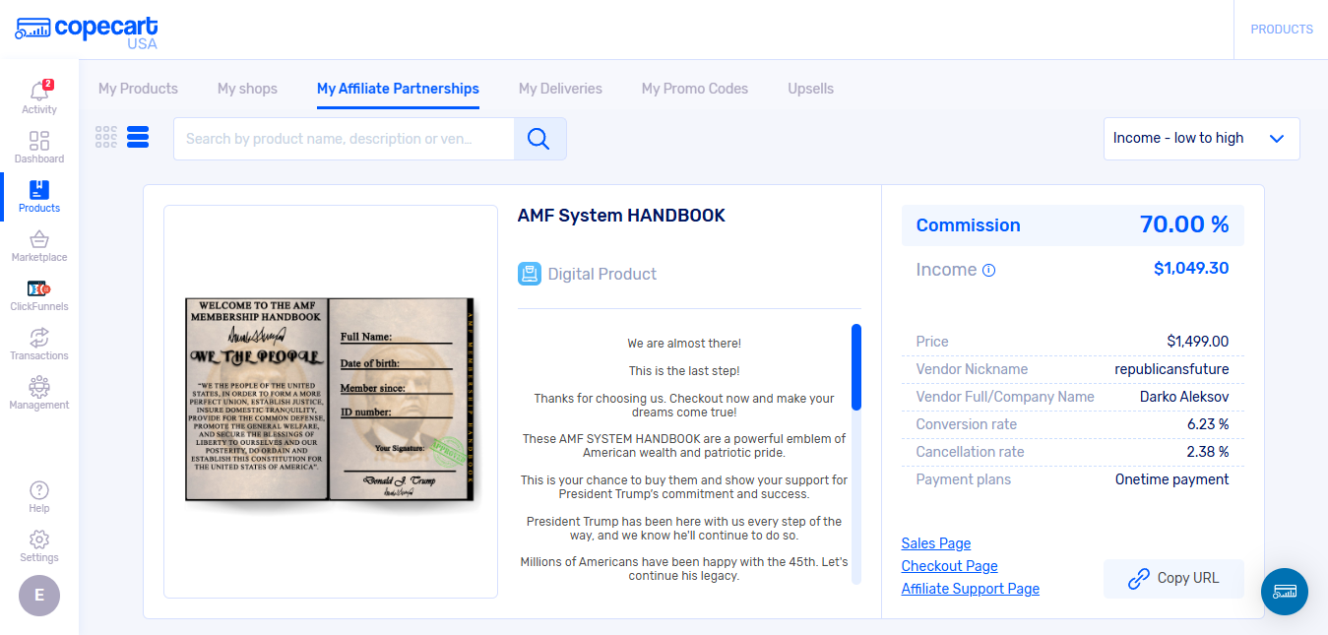Click the Payment plans label

point(964,479)
